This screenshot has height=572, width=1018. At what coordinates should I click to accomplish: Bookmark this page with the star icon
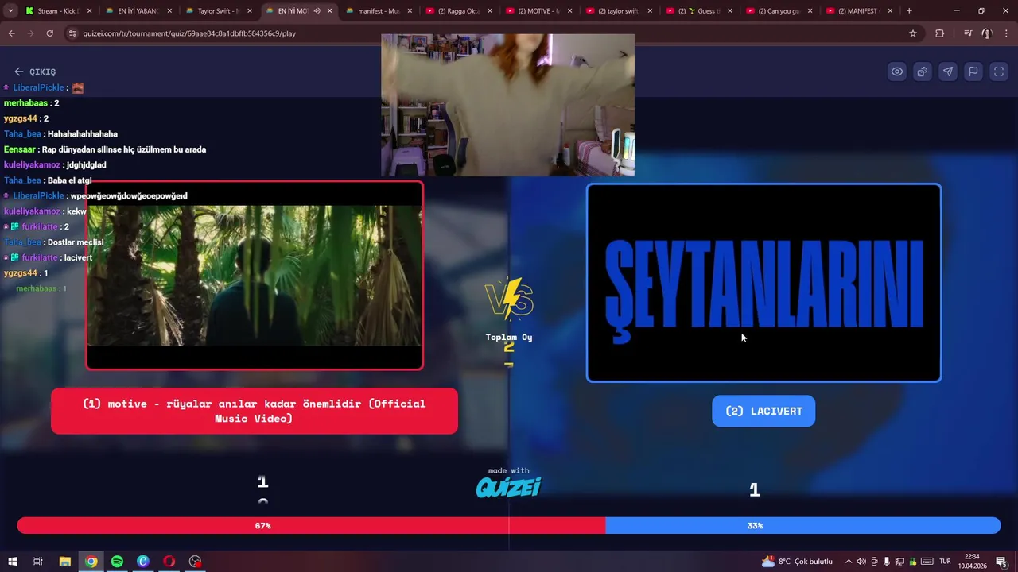click(x=913, y=33)
